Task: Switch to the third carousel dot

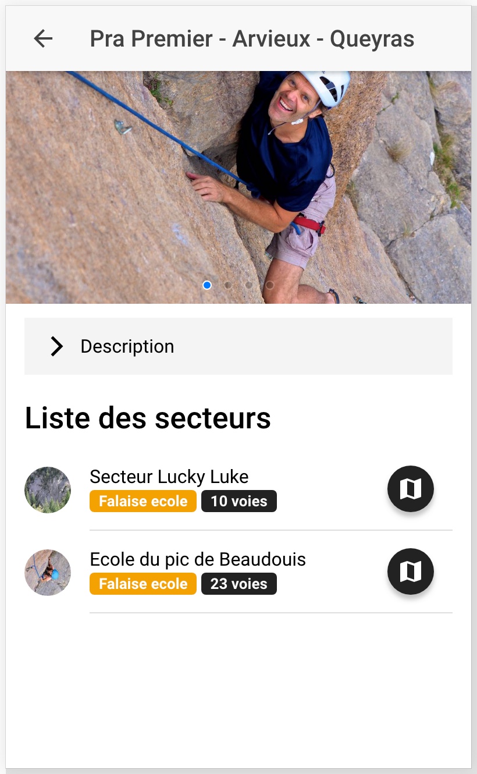Action: 249,285
